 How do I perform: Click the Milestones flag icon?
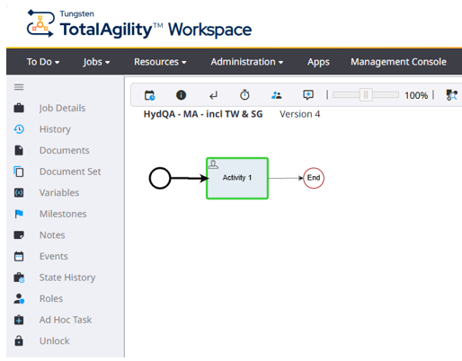19,214
